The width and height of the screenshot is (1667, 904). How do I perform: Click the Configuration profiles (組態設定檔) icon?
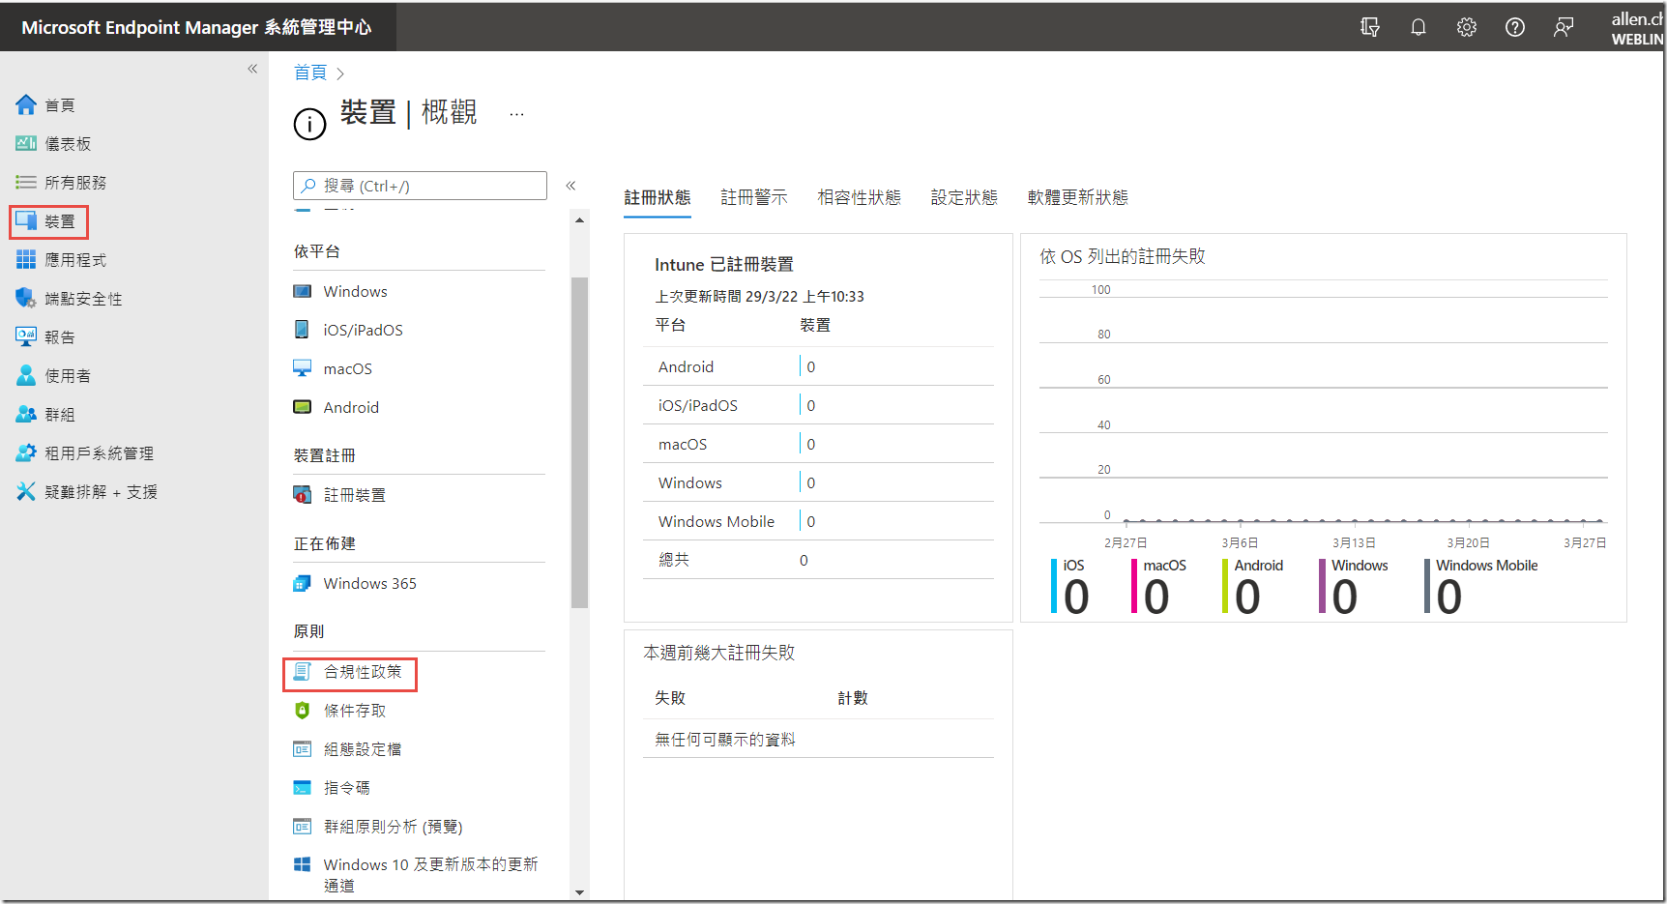pyautogui.click(x=303, y=749)
